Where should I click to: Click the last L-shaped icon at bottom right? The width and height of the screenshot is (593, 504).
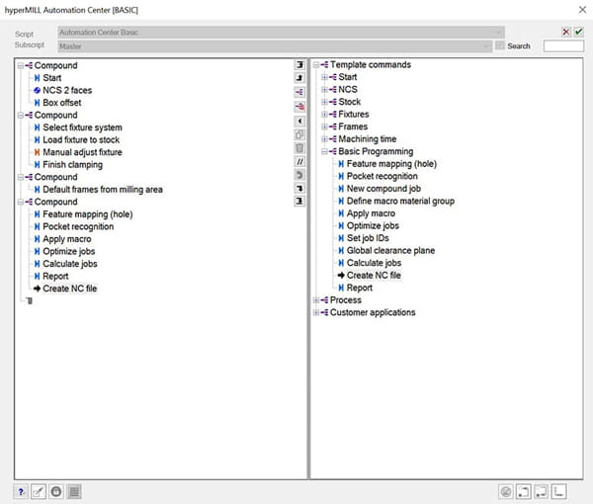[x=558, y=492]
